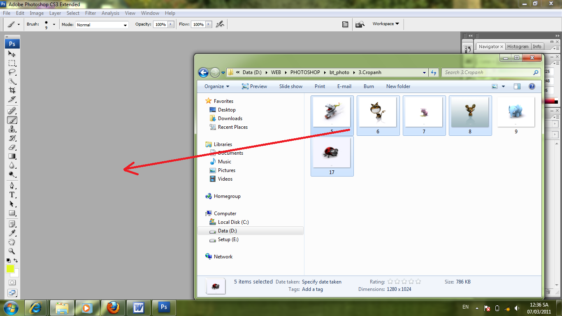The image size is (562, 316).
Task: Open the Opacity slider arrow
Action: [171, 24]
